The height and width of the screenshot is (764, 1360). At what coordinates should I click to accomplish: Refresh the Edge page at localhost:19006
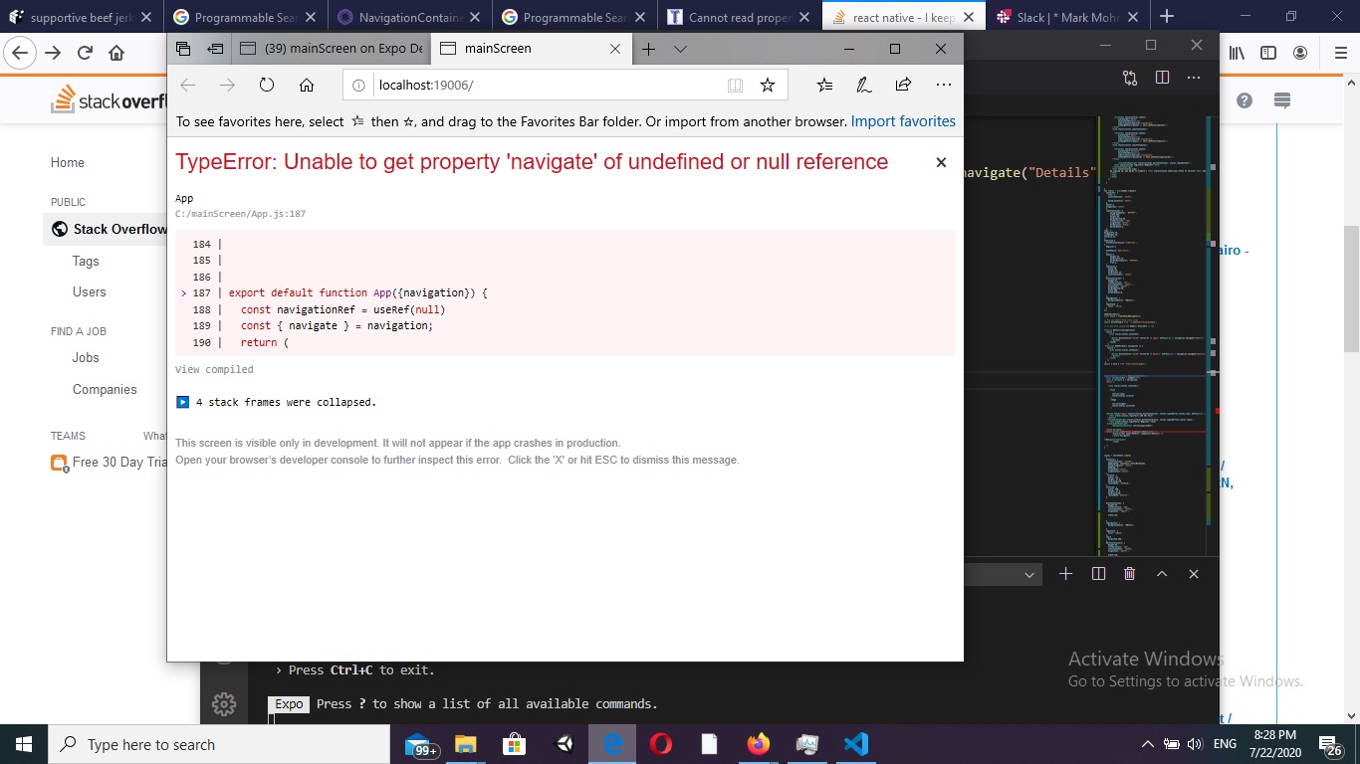click(x=267, y=86)
